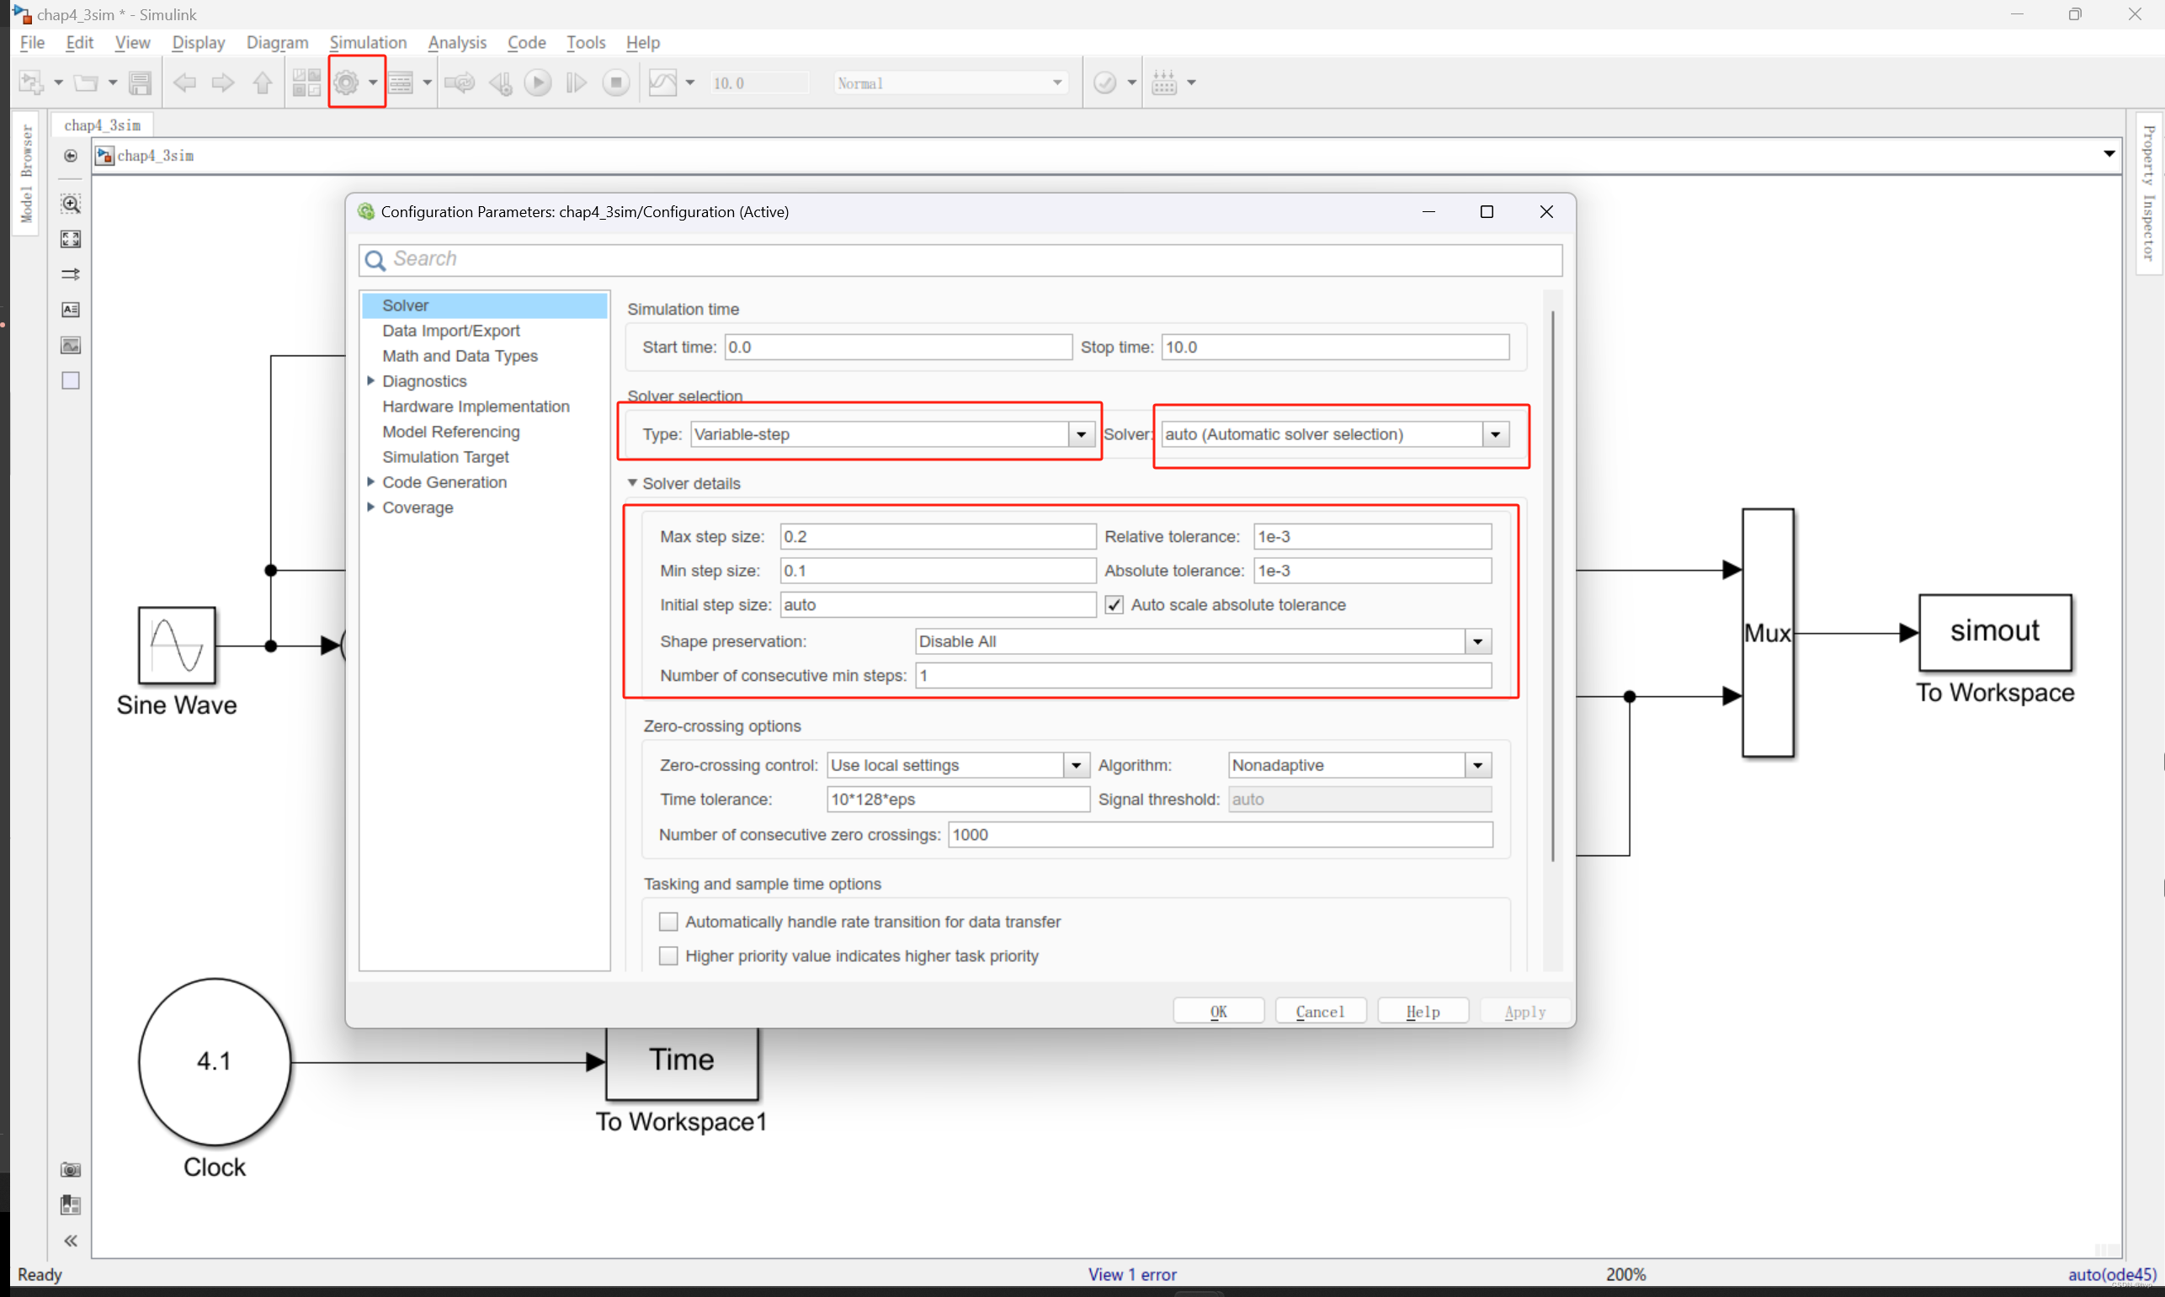Open the Simulation menu
Image resolution: width=2165 pixels, height=1297 pixels.
(367, 42)
